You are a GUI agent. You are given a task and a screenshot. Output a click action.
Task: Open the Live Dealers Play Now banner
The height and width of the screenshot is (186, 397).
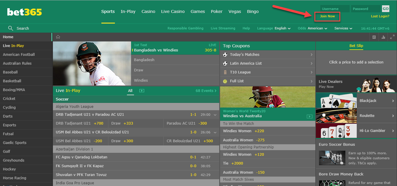click(356, 84)
